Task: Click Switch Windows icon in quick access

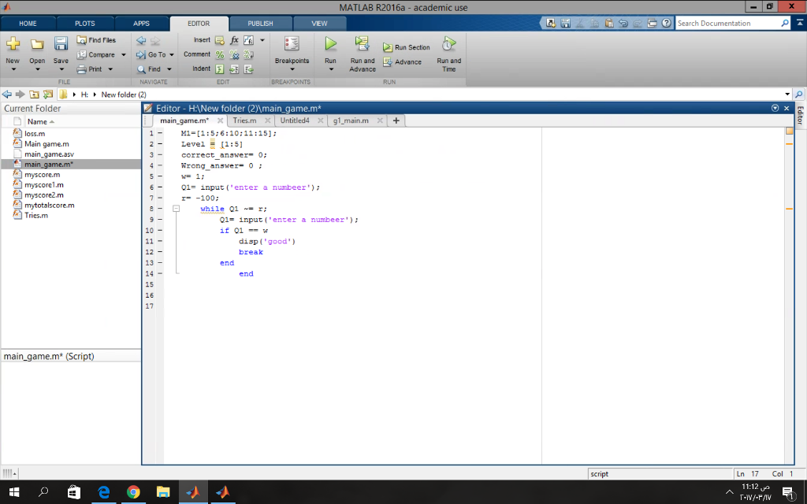Action: coord(652,23)
